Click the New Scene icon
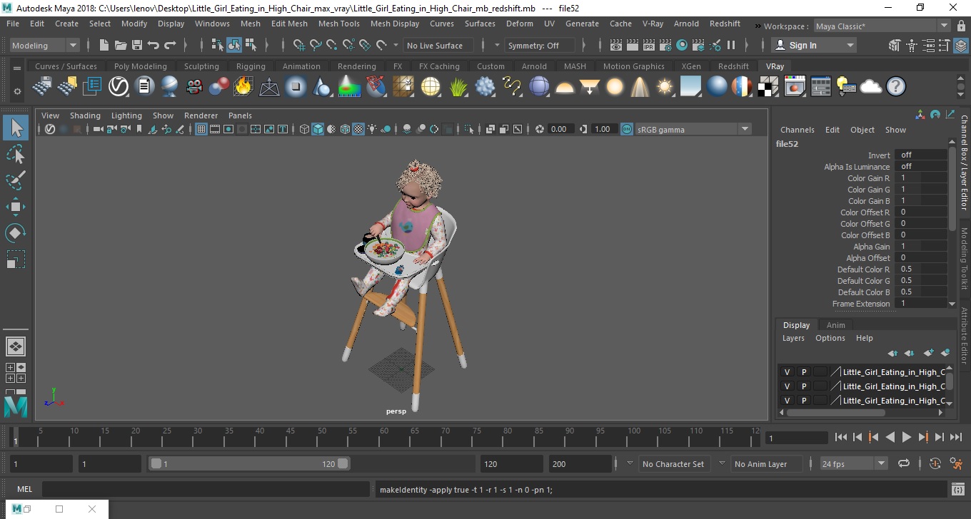971x519 pixels. [104, 45]
